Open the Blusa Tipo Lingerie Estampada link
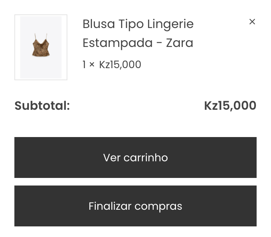This screenshot has width=271, height=237. (x=138, y=33)
